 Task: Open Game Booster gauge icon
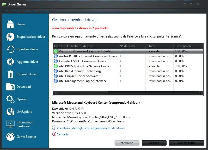(10, 137)
